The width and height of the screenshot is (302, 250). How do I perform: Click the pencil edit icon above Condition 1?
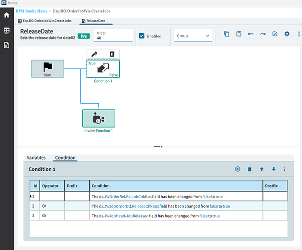point(94,54)
